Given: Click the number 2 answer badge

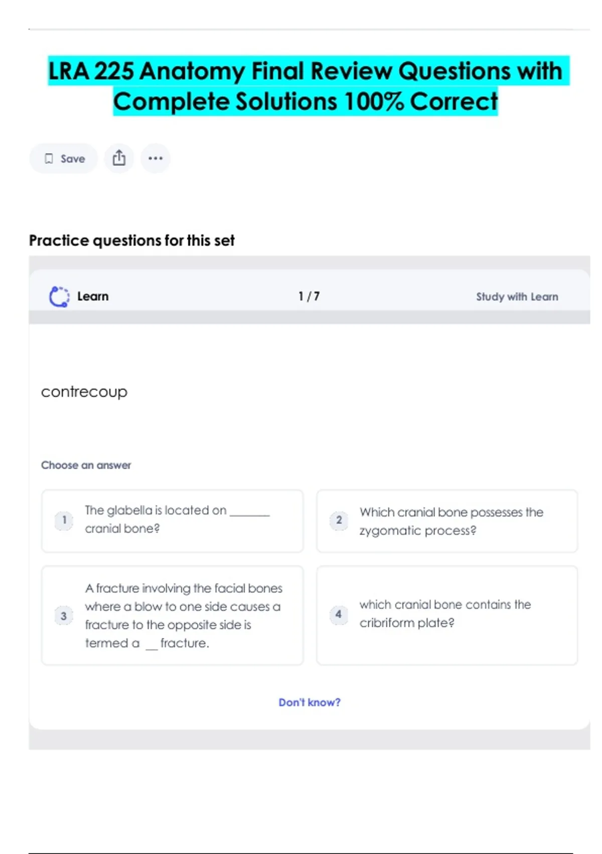Looking at the screenshot, I should tap(339, 520).
